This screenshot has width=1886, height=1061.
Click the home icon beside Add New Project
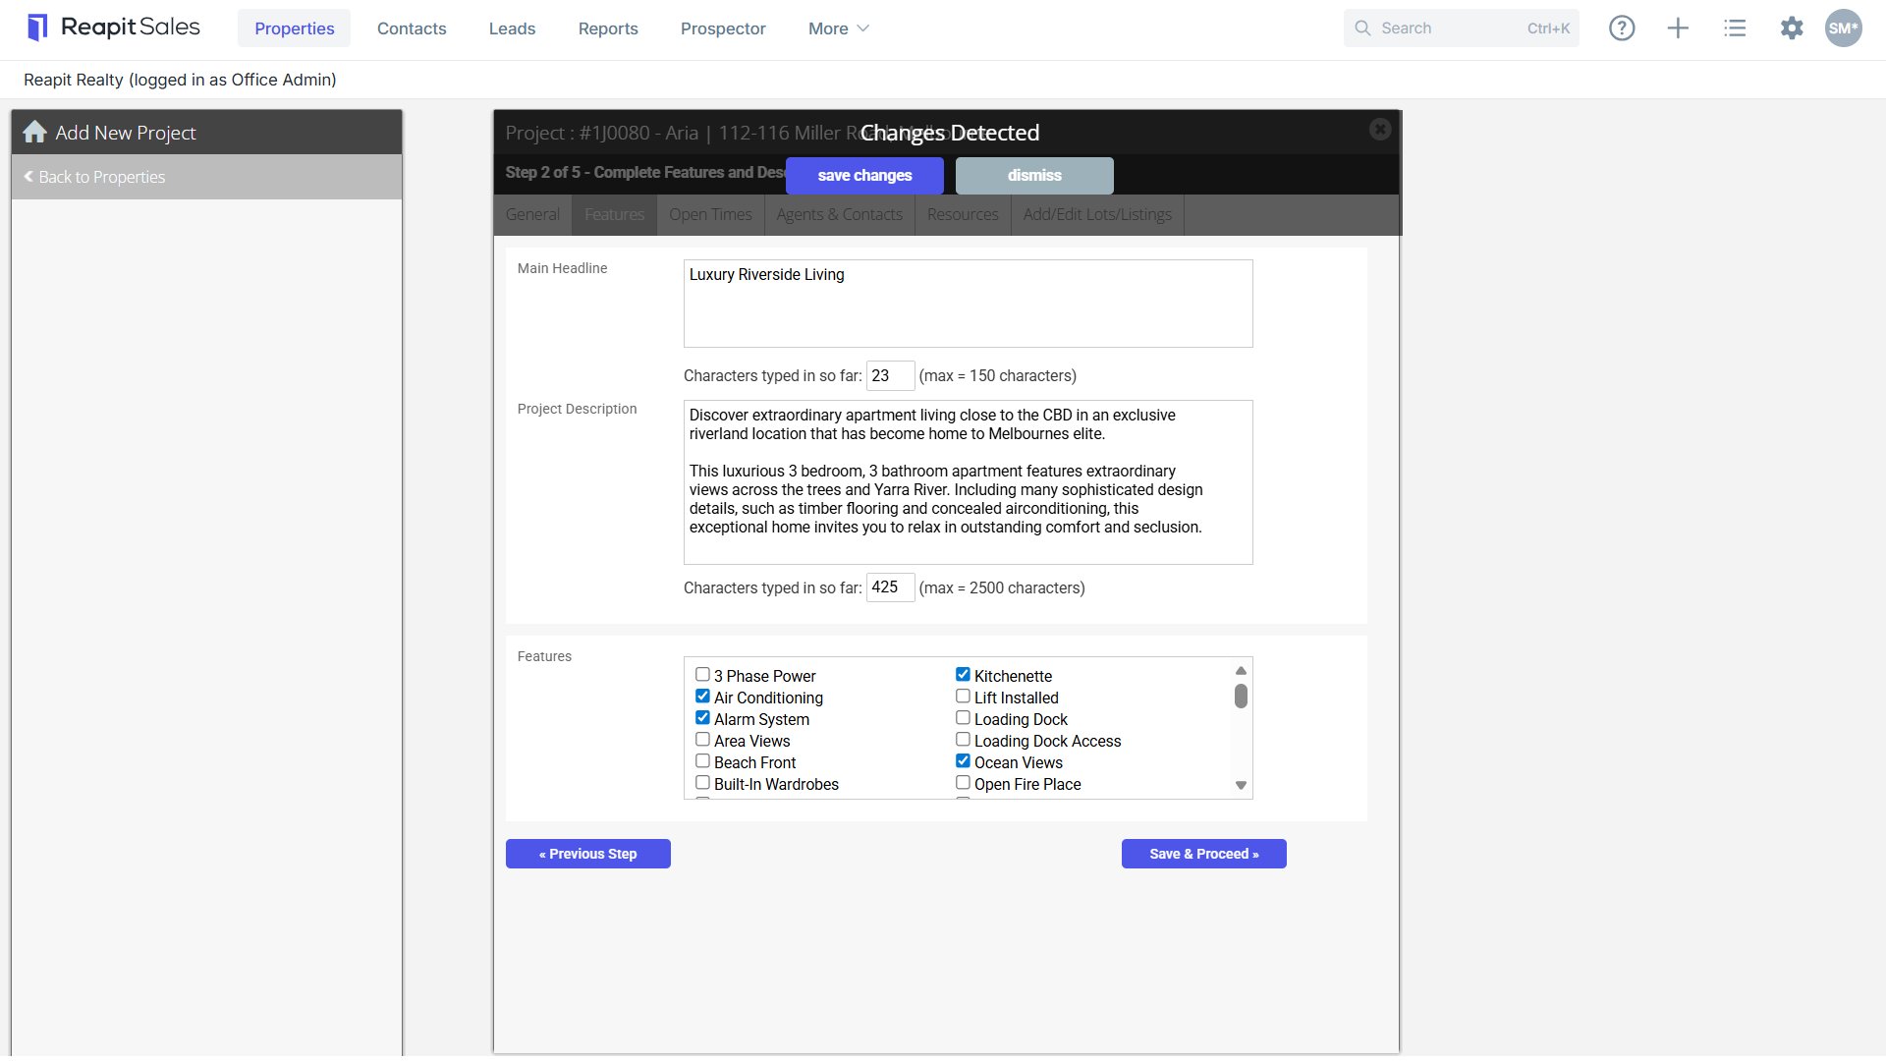[x=35, y=132]
